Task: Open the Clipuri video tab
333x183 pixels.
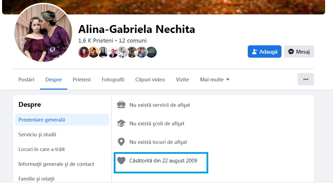Action: click(x=150, y=80)
